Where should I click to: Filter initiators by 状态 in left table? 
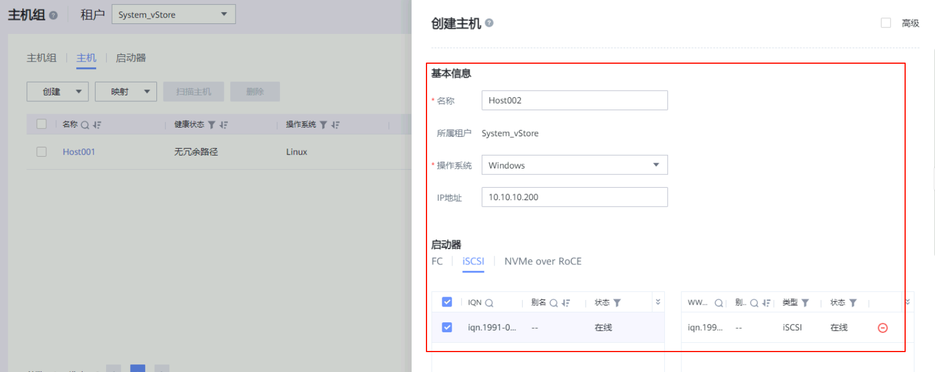coord(617,303)
